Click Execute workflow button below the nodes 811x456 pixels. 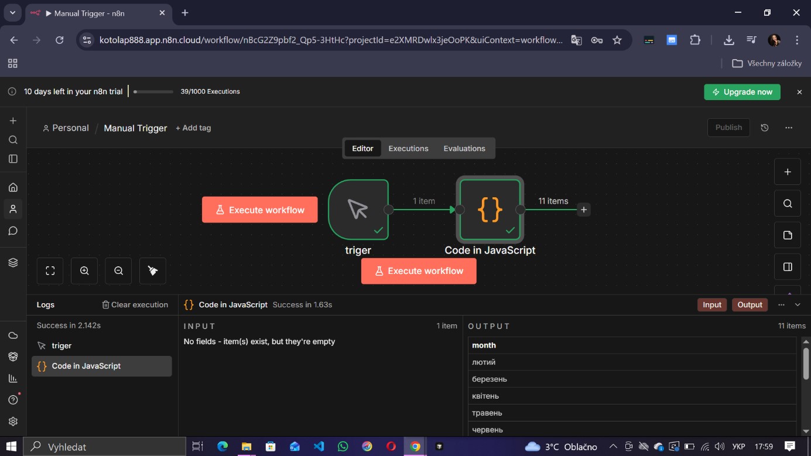click(x=419, y=270)
